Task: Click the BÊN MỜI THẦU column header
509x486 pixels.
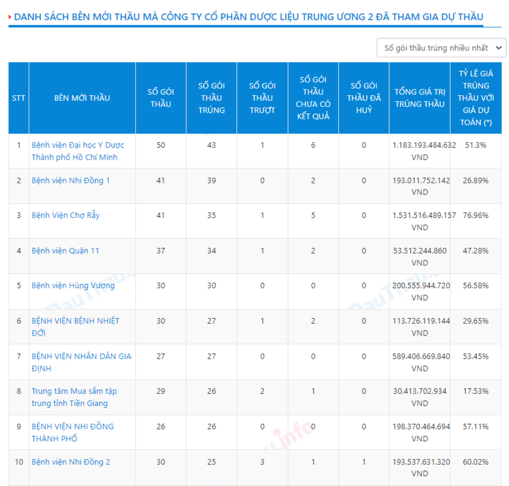Action: click(x=82, y=98)
